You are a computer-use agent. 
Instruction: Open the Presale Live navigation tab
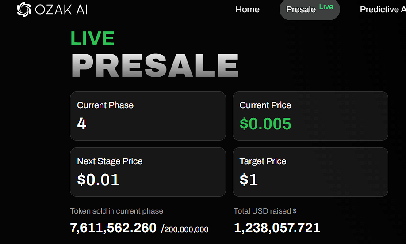(x=310, y=9)
